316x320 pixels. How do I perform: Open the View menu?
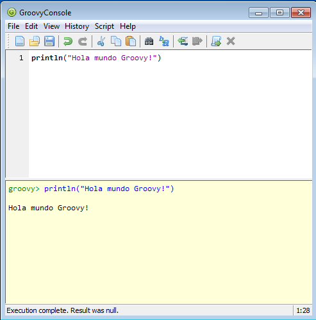coord(51,26)
